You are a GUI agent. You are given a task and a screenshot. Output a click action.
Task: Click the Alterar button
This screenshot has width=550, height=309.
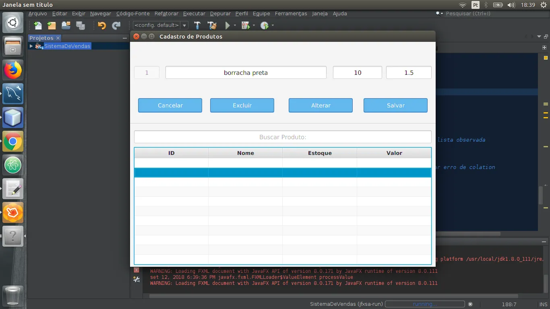tap(320, 105)
